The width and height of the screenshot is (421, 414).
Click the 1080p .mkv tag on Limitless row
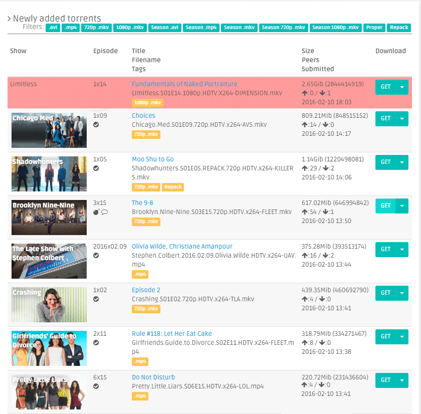(147, 103)
